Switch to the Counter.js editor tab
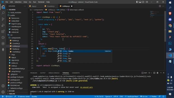Screen dimensions: 174x98 (x=51, y=6)
